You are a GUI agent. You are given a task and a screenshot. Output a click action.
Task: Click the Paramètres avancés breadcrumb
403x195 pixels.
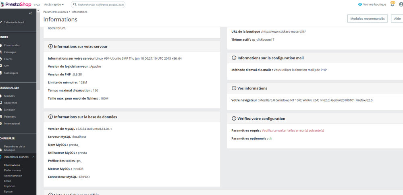tap(56, 12)
